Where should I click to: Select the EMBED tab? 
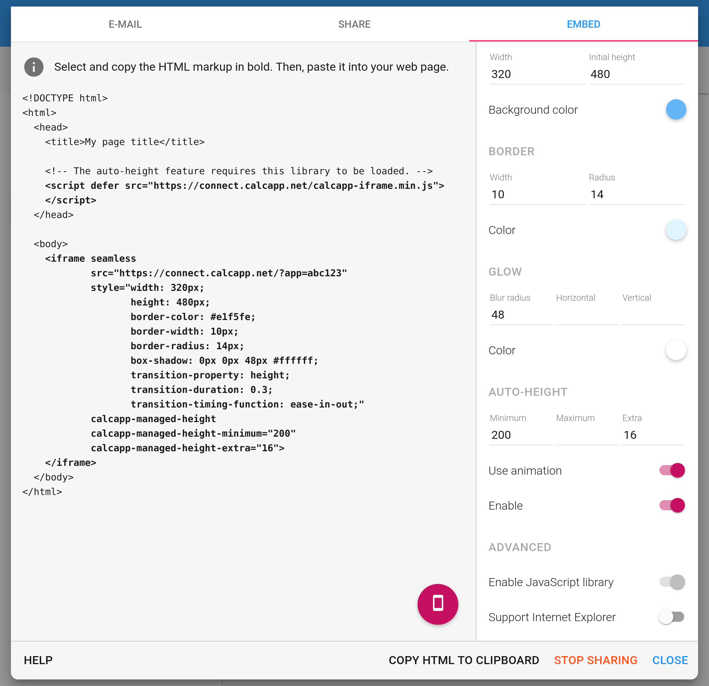pos(583,24)
